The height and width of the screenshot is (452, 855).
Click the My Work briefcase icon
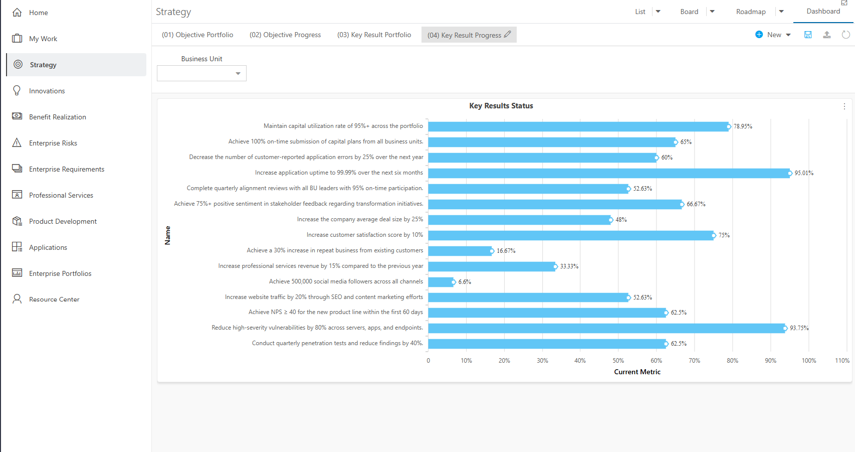[17, 39]
